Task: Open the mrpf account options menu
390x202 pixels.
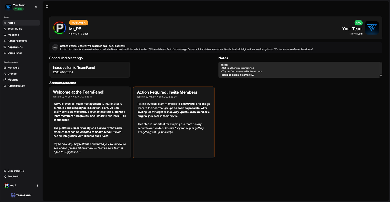Action: [37, 185]
